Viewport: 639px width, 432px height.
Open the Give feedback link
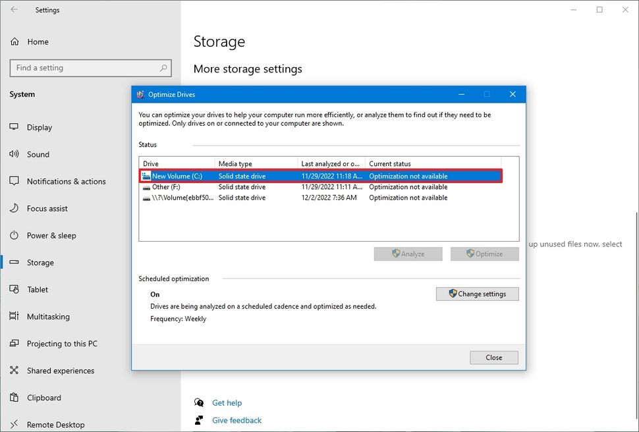(x=236, y=419)
